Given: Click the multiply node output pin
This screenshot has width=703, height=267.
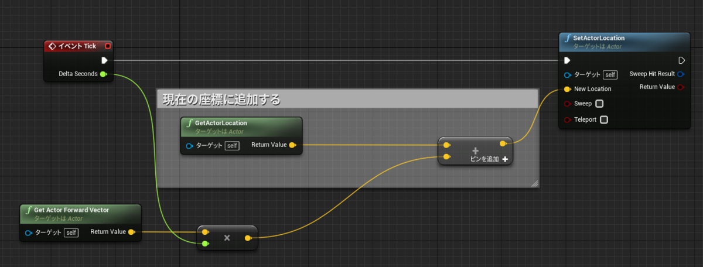Looking at the screenshot, I should 248,238.
